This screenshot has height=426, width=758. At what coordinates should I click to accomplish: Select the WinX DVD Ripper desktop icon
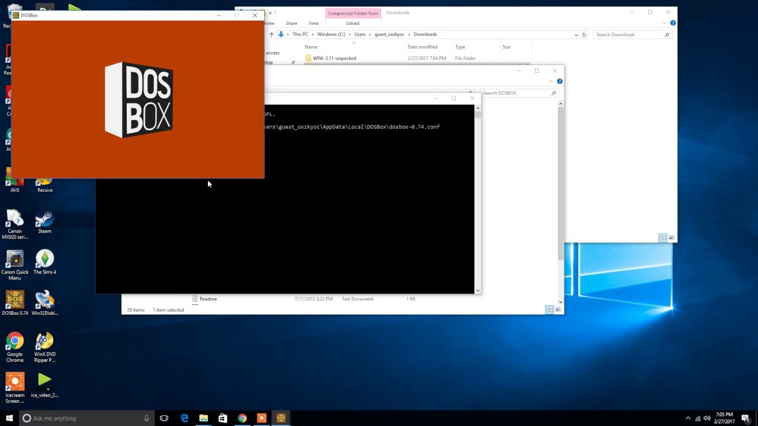[x=44, y=347]
